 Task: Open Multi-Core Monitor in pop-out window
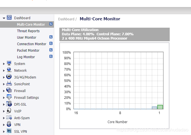(x=51, y=24)
